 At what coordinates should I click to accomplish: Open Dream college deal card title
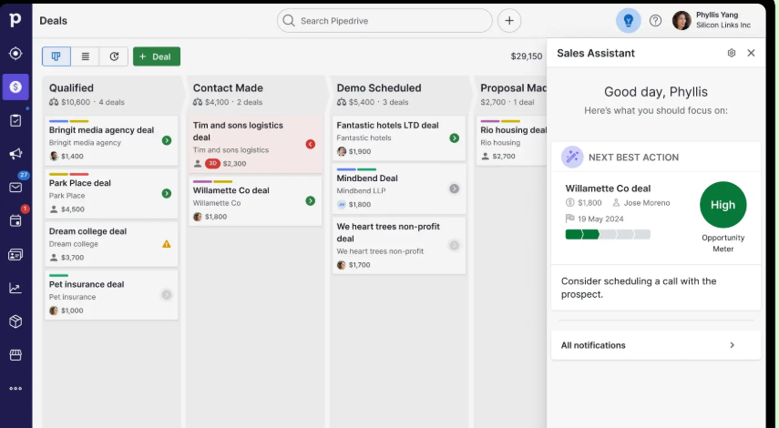(87, 231)
